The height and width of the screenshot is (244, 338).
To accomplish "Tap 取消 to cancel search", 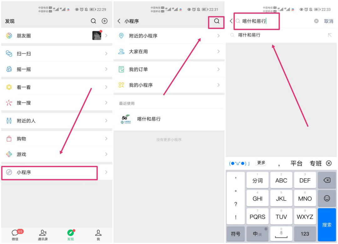I will pos(329,21).
